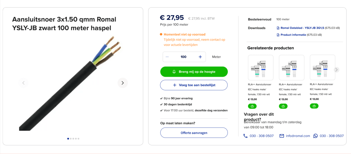Image resolution: width=351 pixels, height=154 pixels.
Task: Select the second image carousel dot
Action: pos(71,139)
